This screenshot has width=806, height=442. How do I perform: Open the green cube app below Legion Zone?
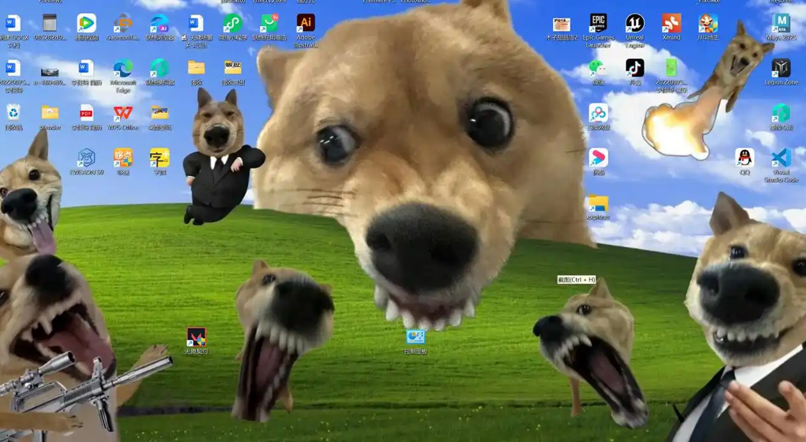[781, 113]
